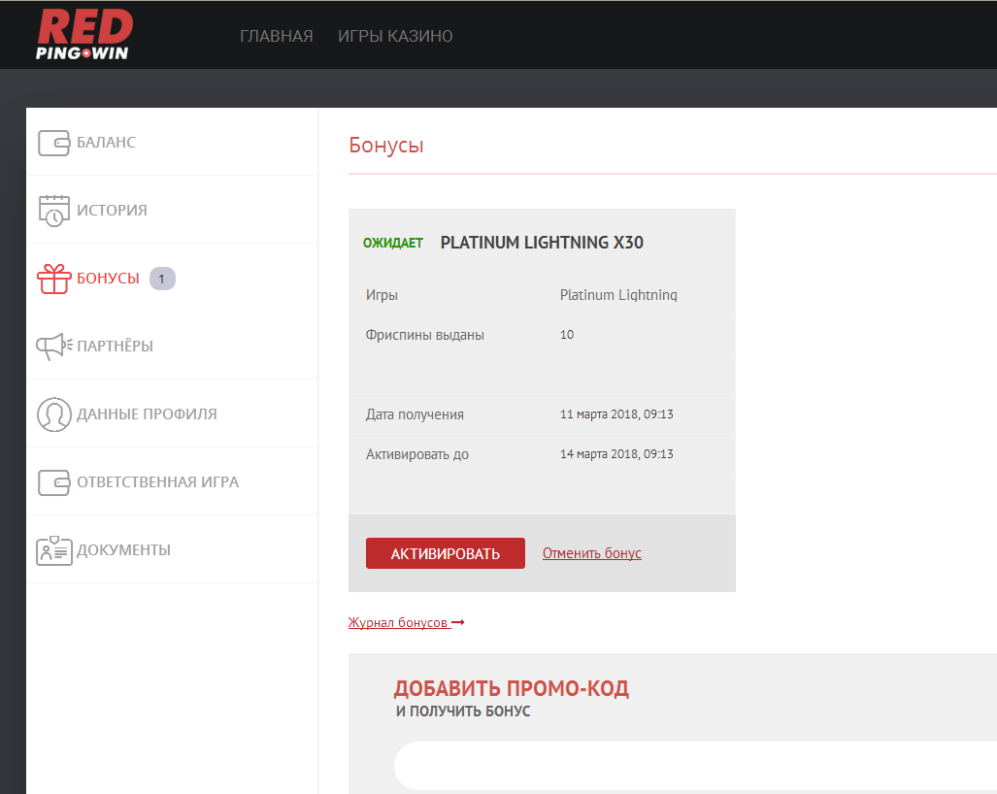This screenshot has width=997, height=794.
Task: Click the Red Pingwin logo
Action: (82, 35)
